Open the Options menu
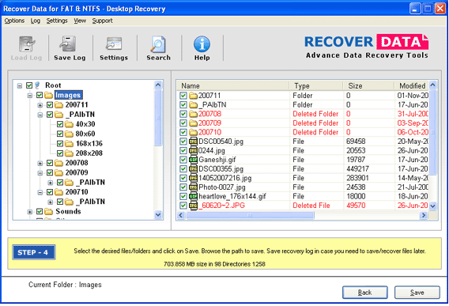Image resolution: width=449 pixels, height=306 pixels. coord(14,21)
